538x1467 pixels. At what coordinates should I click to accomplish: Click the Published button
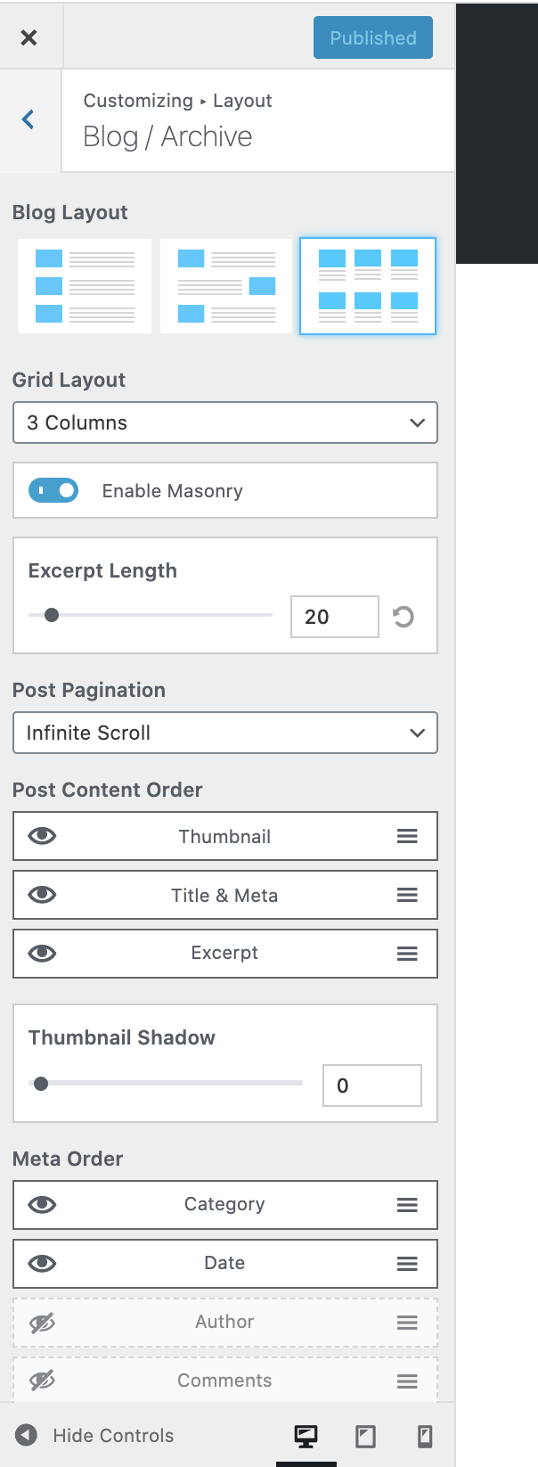[x=372, y=37]
